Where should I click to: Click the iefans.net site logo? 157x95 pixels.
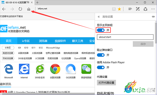click(x=15, y=29)
